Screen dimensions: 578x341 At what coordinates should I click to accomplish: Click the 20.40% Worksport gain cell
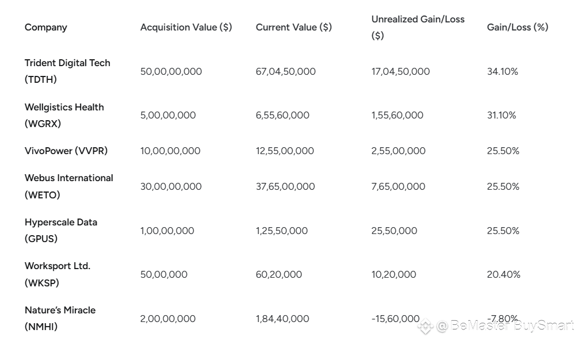[x=504, y=275]
